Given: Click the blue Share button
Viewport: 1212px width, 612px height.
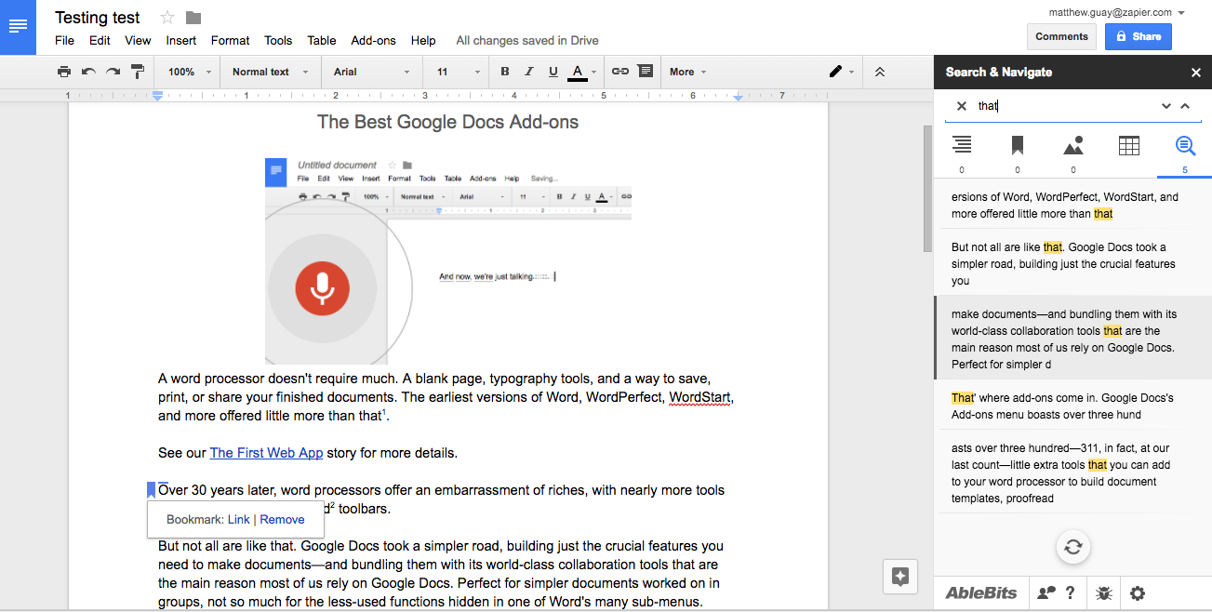Looking at the screenshot, I should tap(1138, 36).
